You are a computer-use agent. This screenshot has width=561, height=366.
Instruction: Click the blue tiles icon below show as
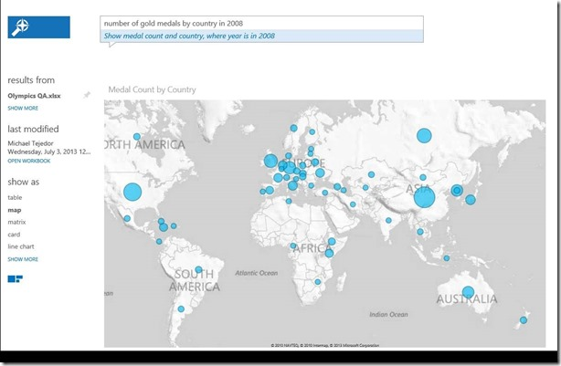tap(16, 277)
